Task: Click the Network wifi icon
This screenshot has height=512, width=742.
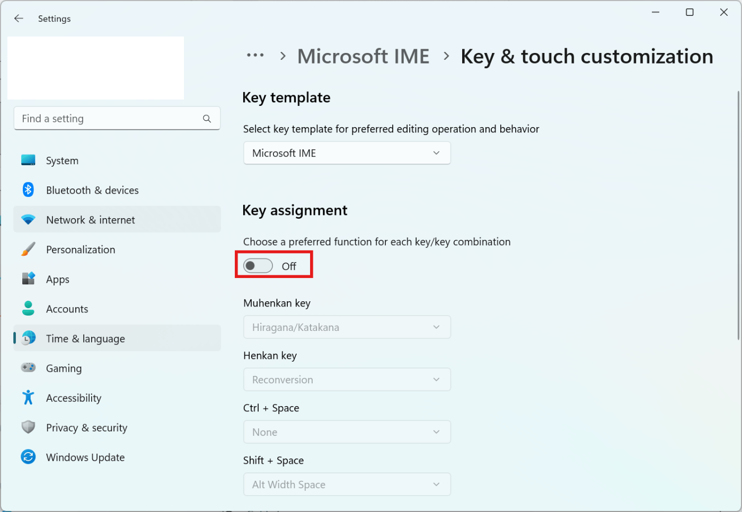Action: 28,219
